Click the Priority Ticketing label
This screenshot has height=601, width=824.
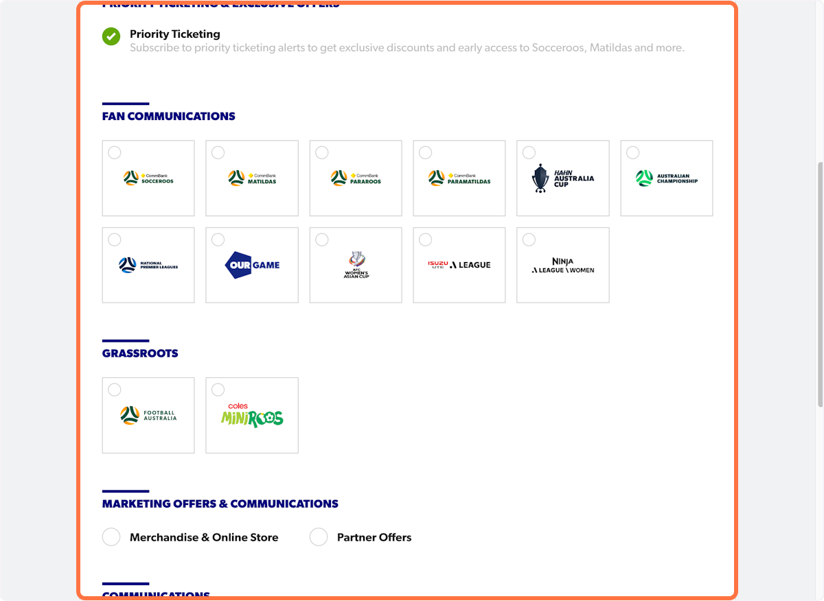175,34
